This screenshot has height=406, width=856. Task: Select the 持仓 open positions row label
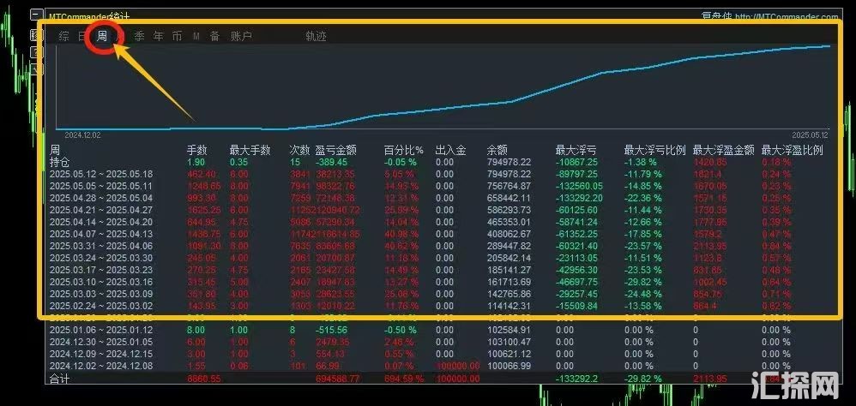click(60, 162)
